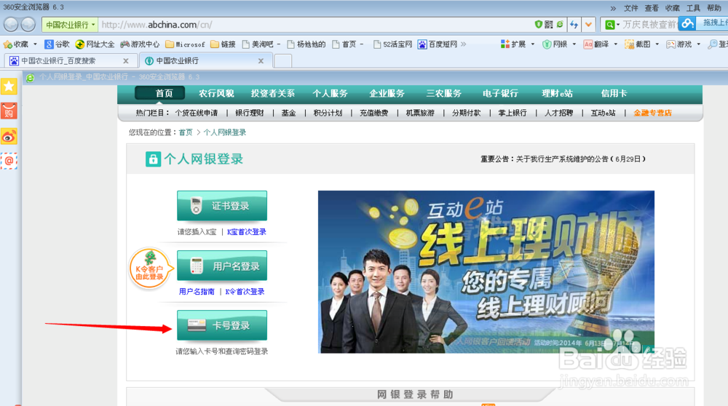Select 信用卡 in the site navigation
This screenshot has height=406, width=728.
click(x=614, y=93)
